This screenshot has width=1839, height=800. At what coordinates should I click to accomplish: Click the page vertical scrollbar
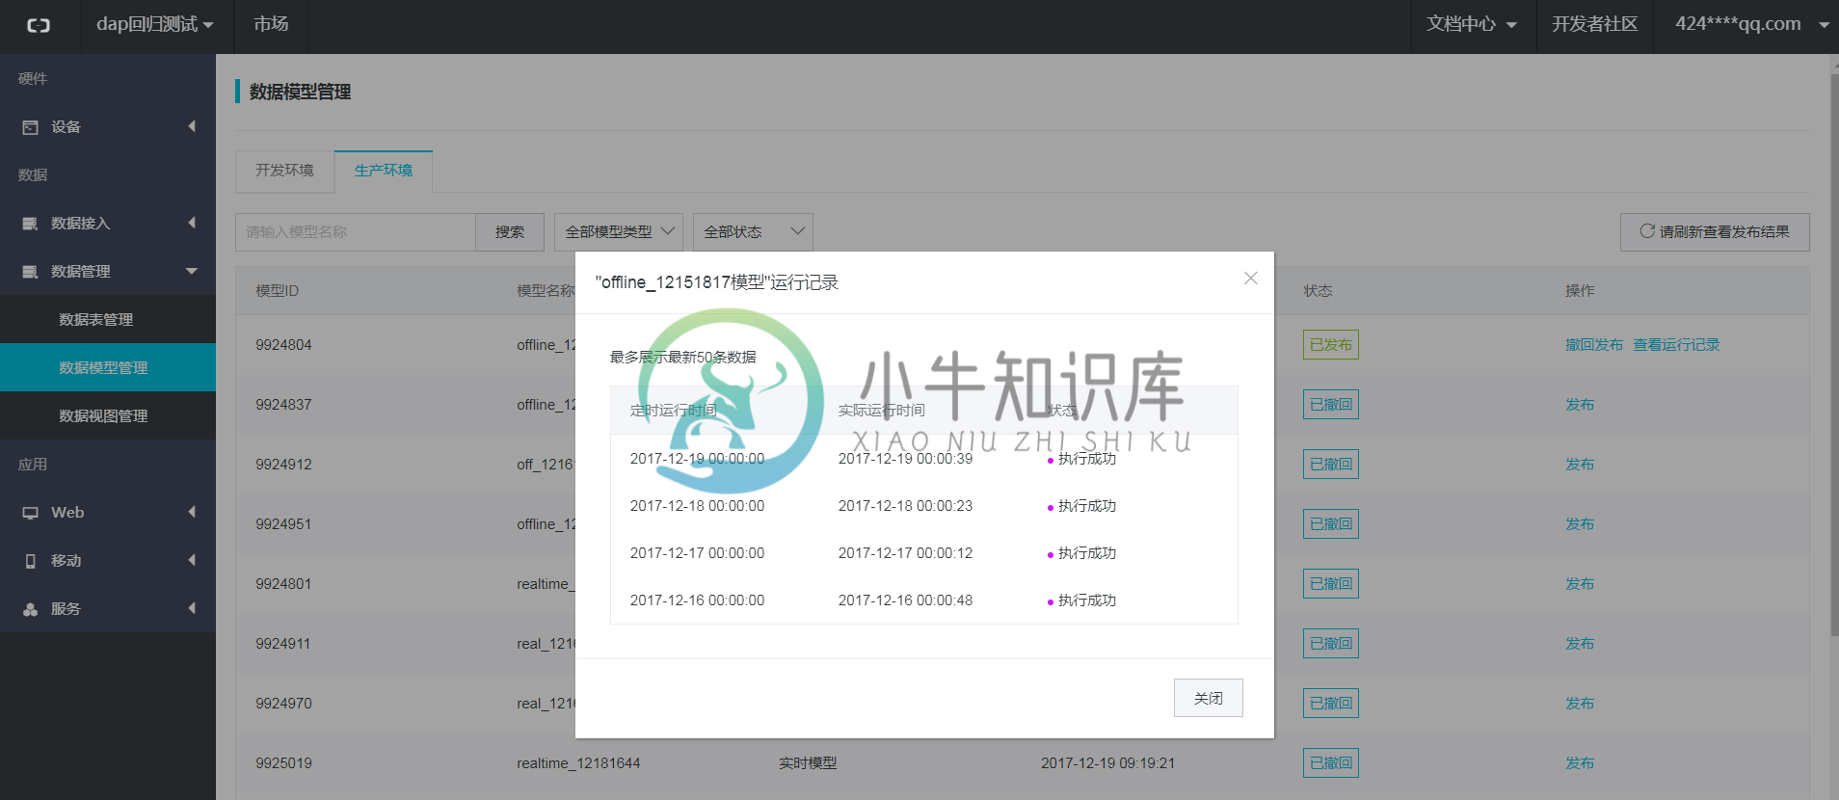pos(1834,355)
